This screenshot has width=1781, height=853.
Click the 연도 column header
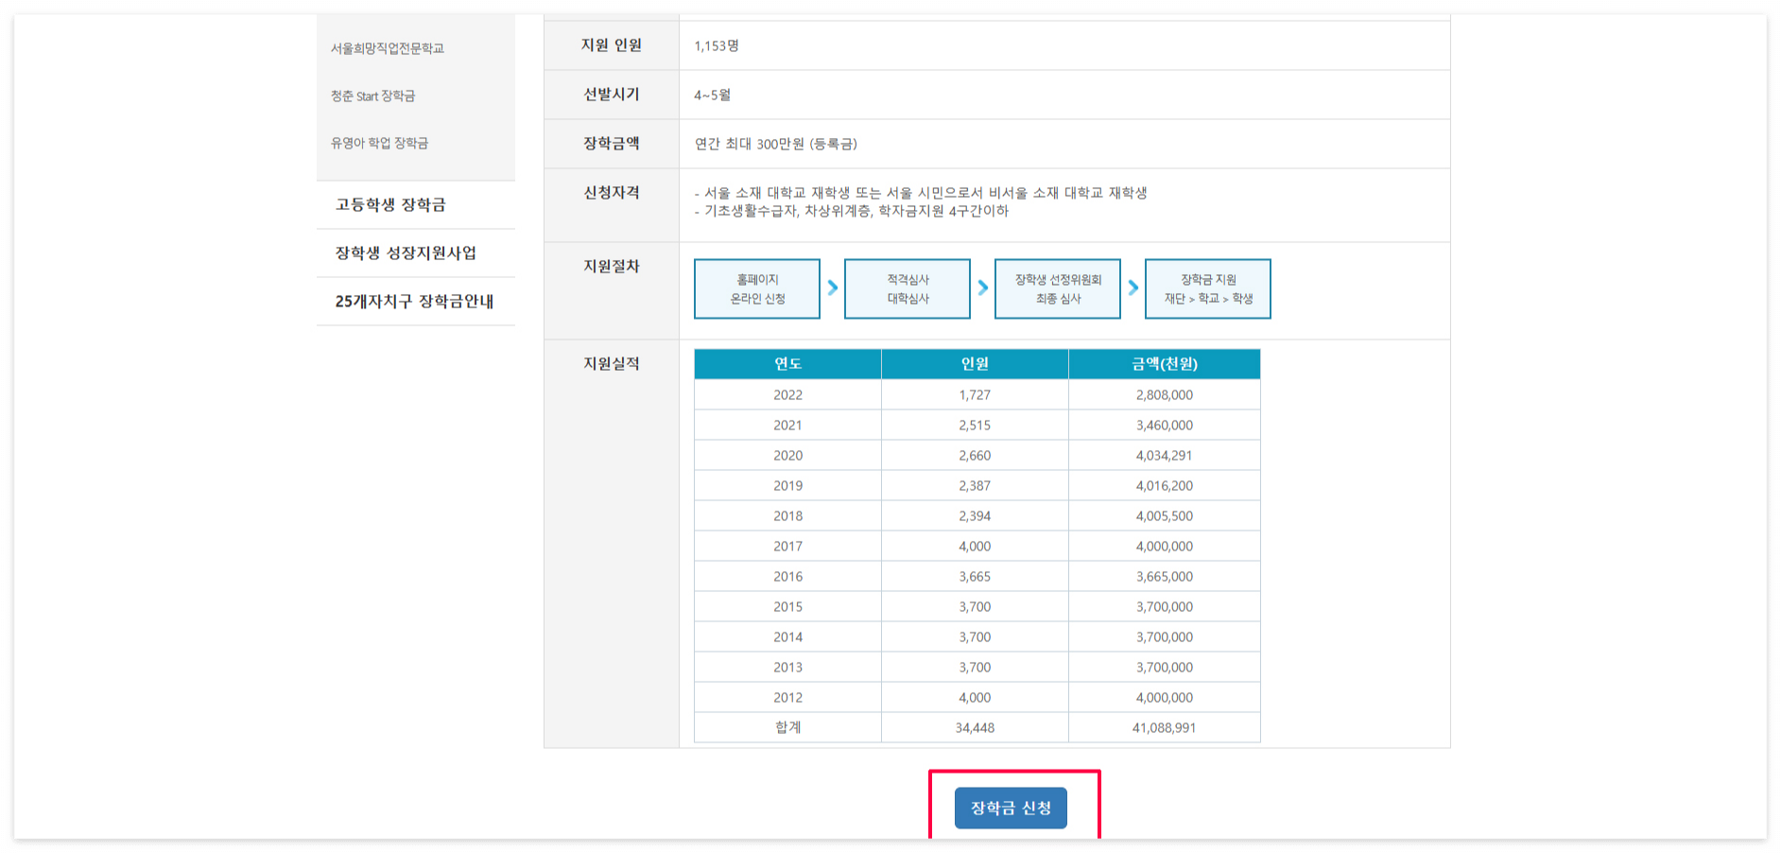787,363
